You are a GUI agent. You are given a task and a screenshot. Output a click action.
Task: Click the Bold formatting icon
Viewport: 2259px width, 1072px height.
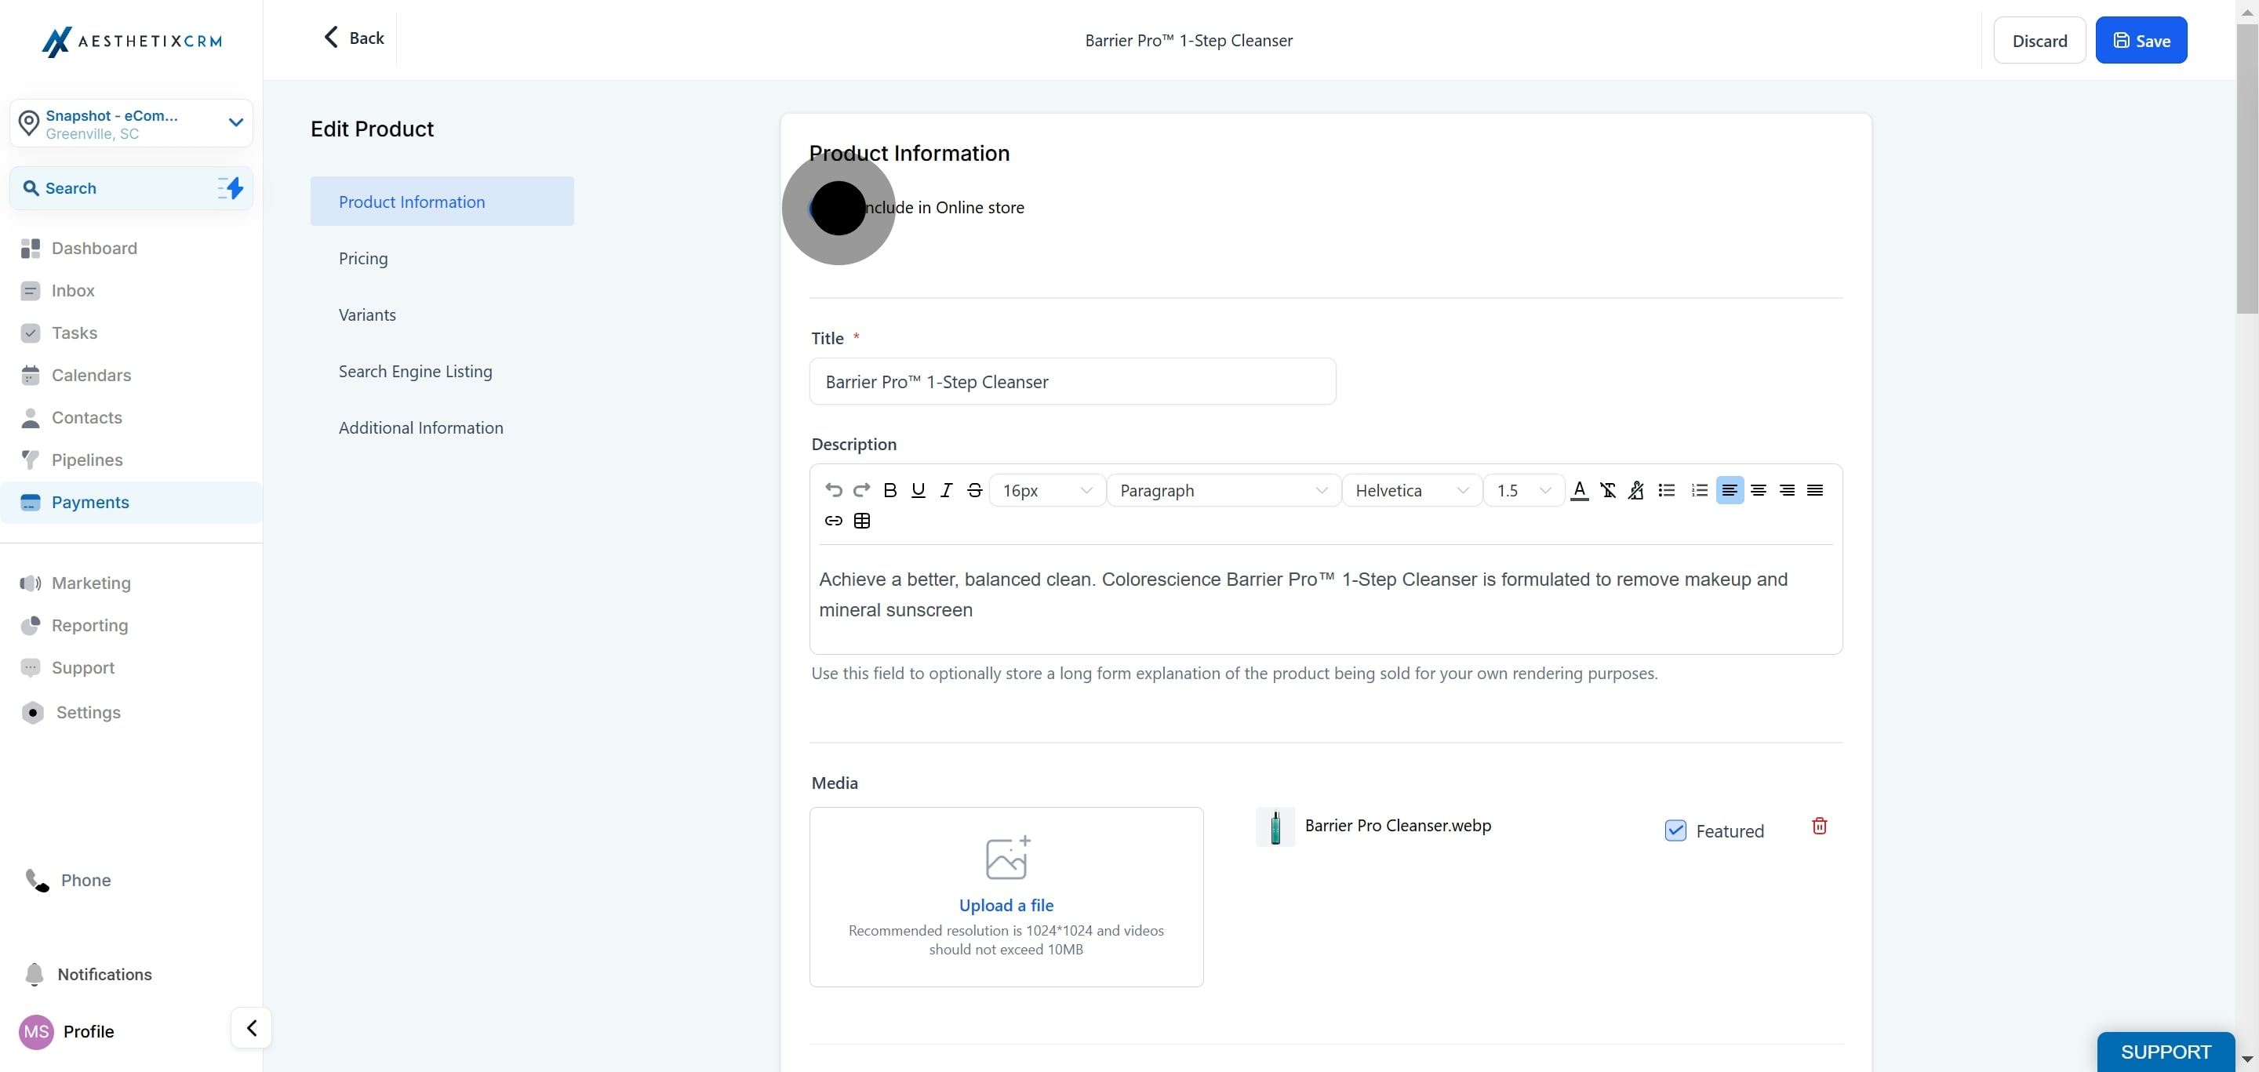click(x=889, y=490)
